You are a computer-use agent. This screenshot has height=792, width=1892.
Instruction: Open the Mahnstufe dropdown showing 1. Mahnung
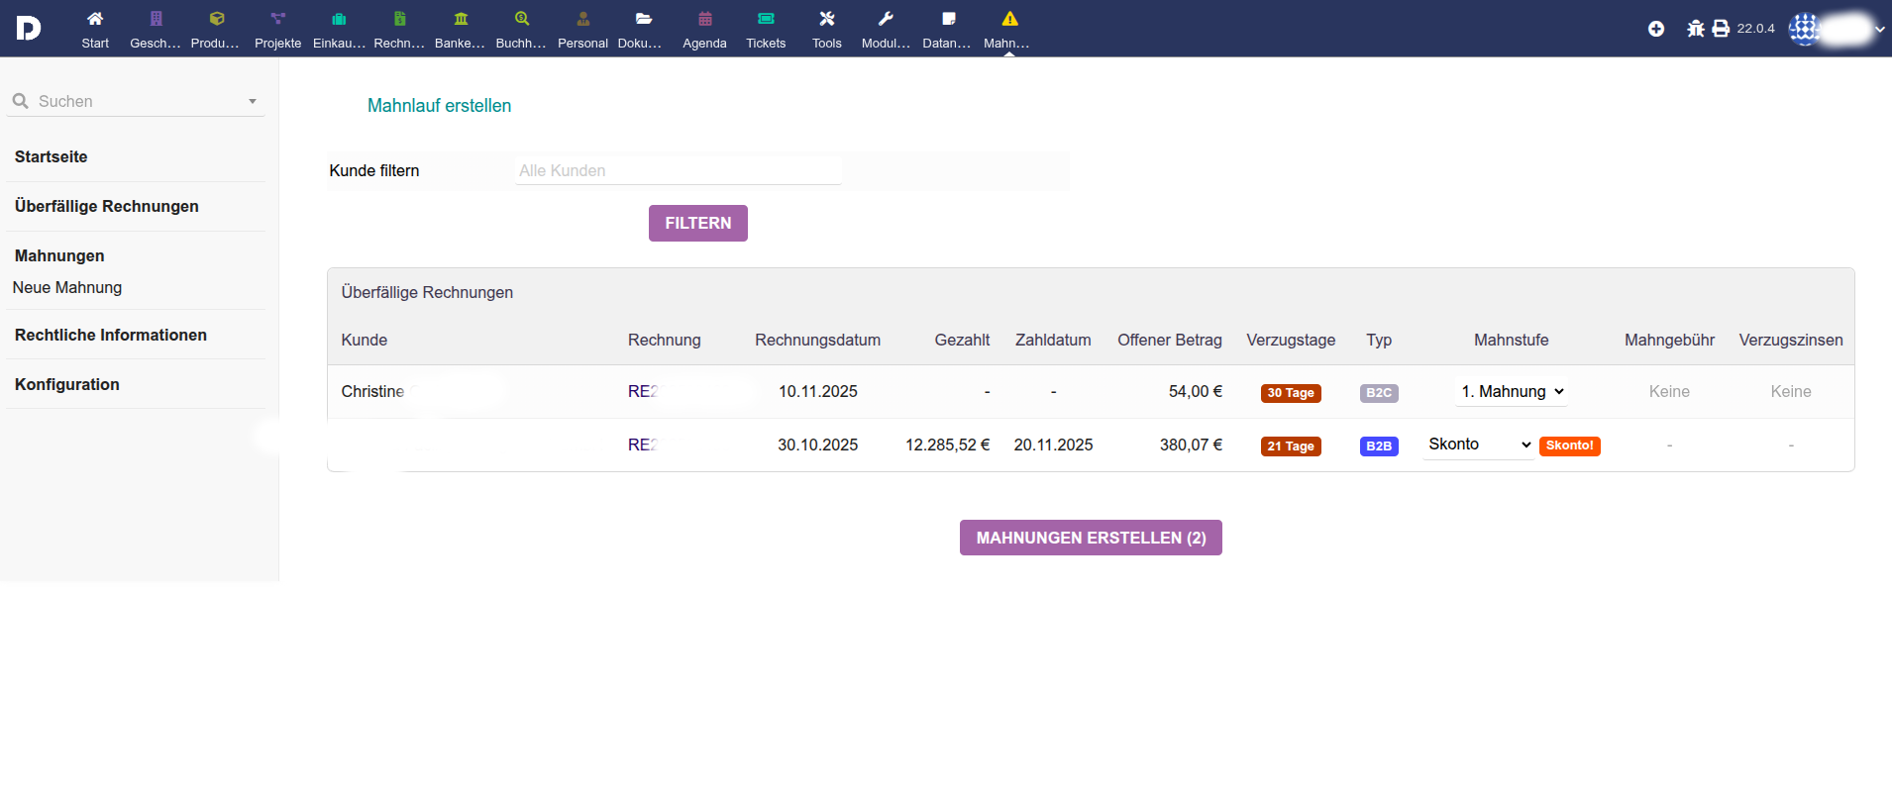[x=1512, y=392]
